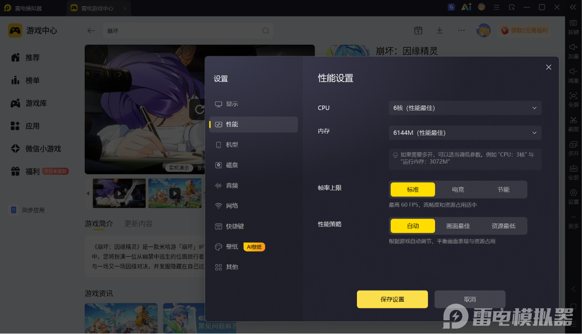Collapse the right toolbar with double-chevron
This screenshot has width=582, height=334.
(573, 7)
